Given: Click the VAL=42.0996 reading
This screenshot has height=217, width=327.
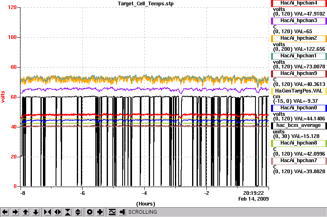Looking at the screenshot, I should [309, 154].
